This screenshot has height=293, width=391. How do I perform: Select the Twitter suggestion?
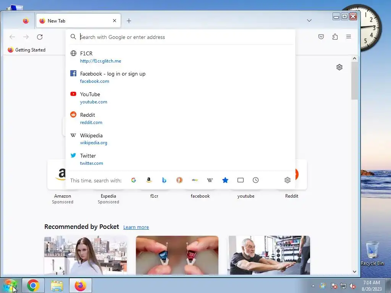tap(181, 159)
